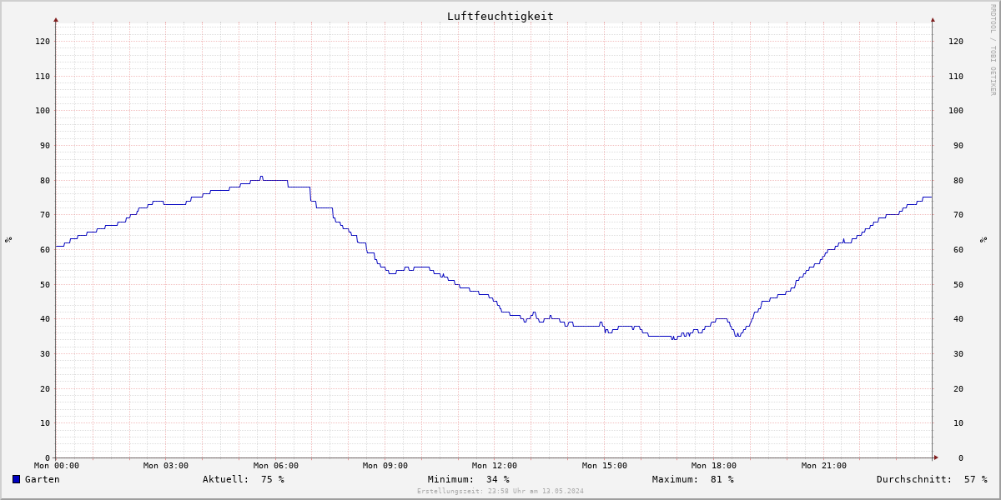
Task: Click the 50 label on the left axis
Action: point(44,284)
